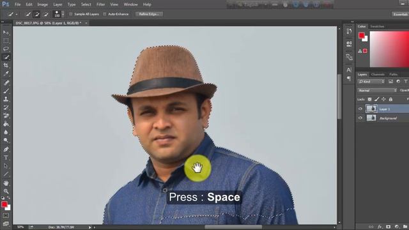Toggle lock position

pyautogui.click(x=383, y=99)
